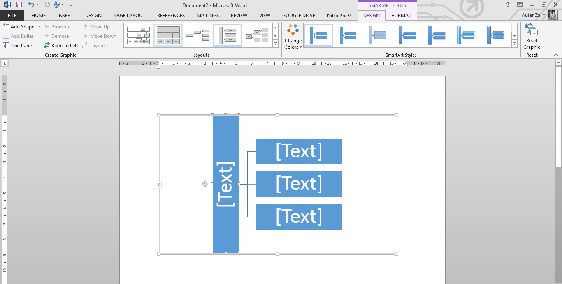Open Microsoft Word Help question mark
562x284 pixels.
click(508, 5)
